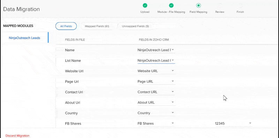Open the 12345 format dropdown
Screen dimensions: 279x138
[x=233, y=123]
